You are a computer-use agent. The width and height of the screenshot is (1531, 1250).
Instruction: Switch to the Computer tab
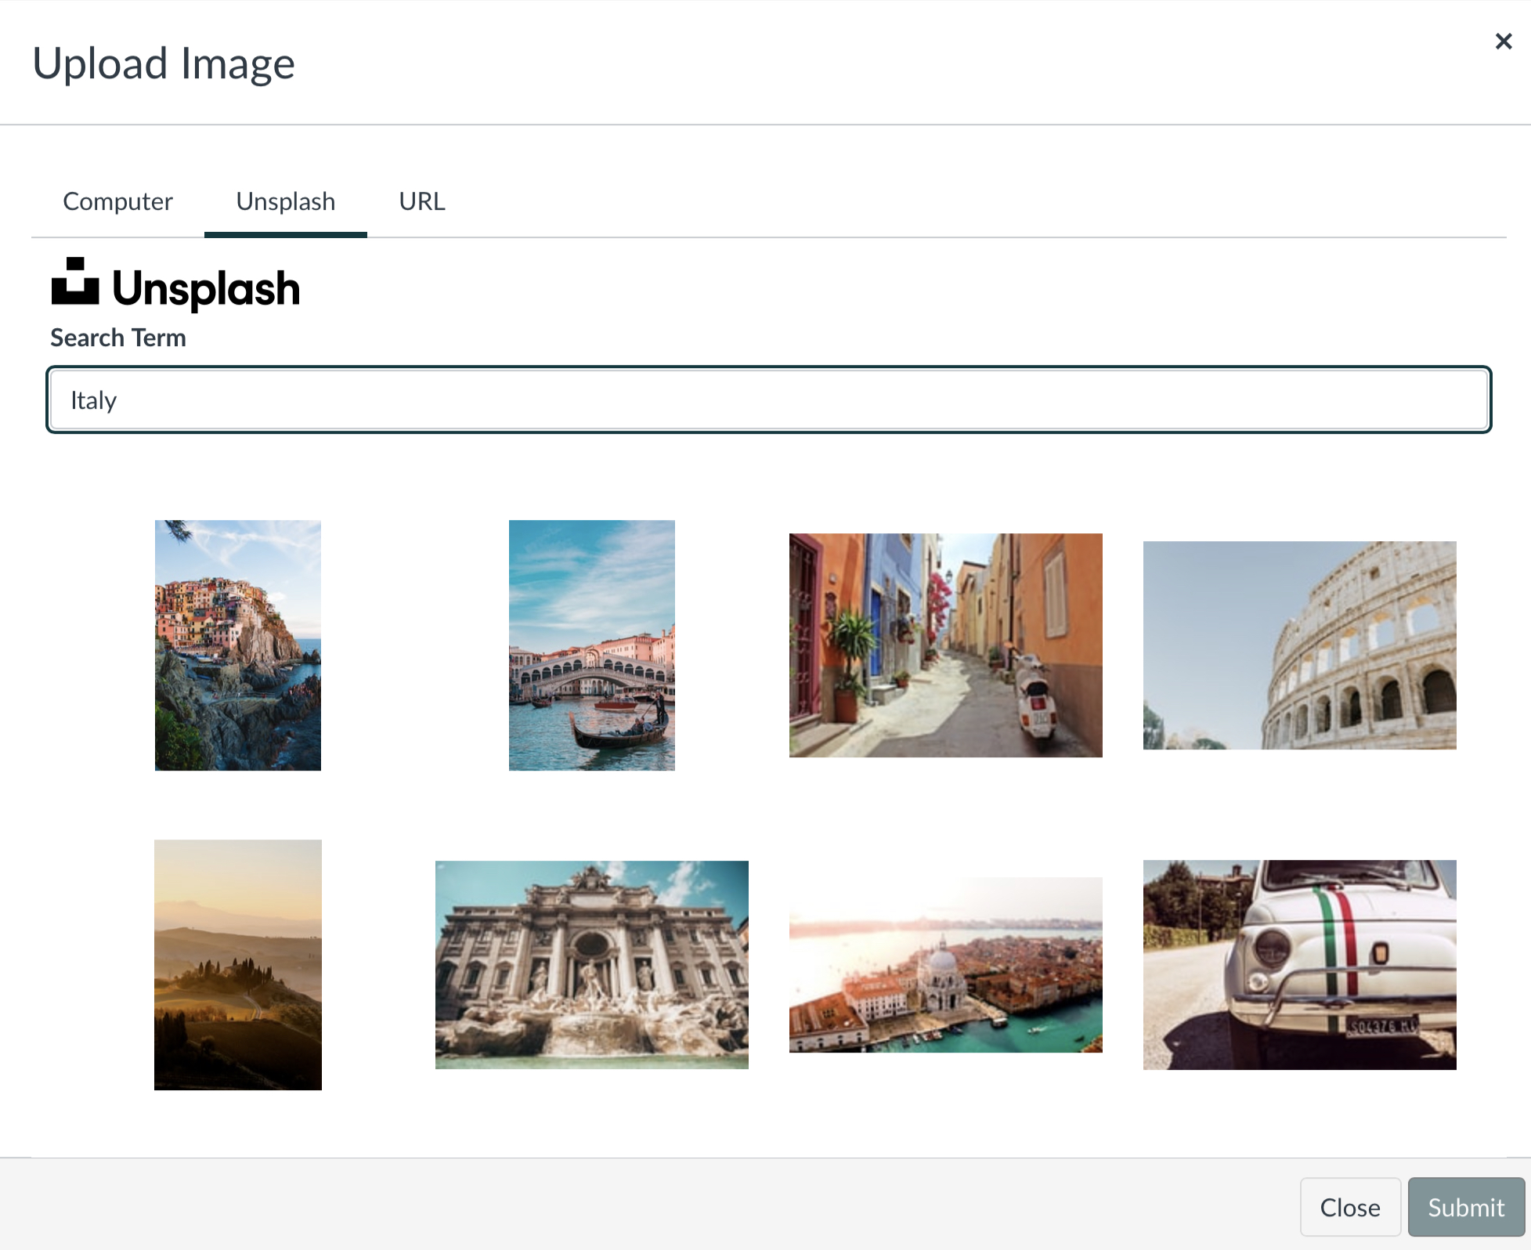click(x=117, y=201)
